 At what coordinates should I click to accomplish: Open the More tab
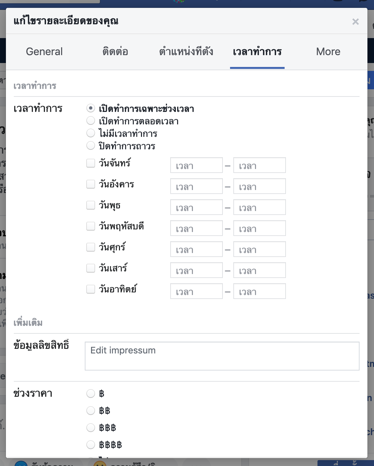(x=328, y=52)
